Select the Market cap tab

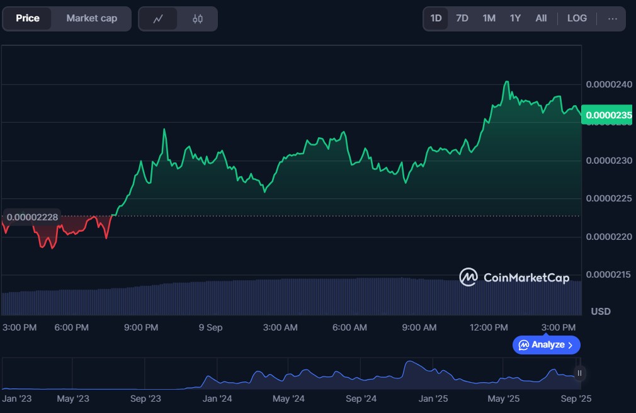[x=91, y=18]
